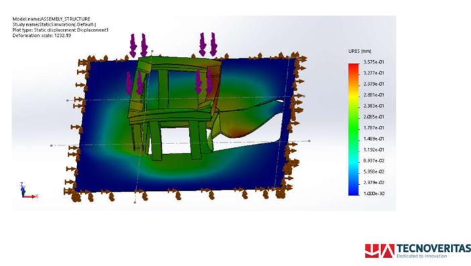Select the 3.575e-01 maximum legend value
The width and height of the screenshot is (471, 266).
coord(374,62)
